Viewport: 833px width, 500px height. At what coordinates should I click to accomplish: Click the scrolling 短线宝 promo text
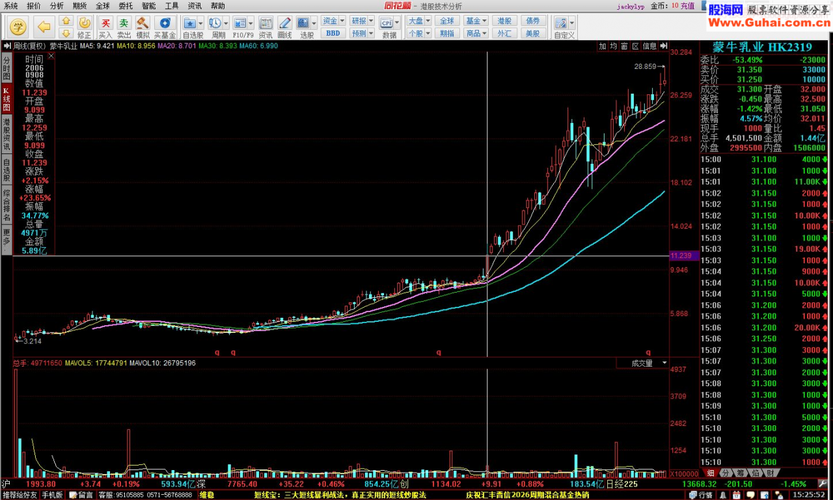tap(340, 495)
